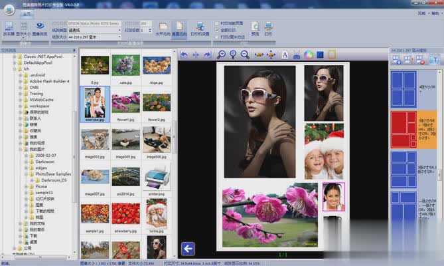
Task: Toggle the 全部打印 checkbox
Action: pyautogui.click(x=217, y=30)
